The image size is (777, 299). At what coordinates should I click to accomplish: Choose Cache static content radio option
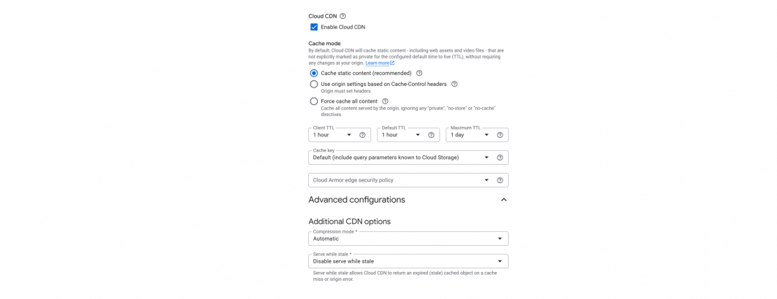[x=314, y=73]
